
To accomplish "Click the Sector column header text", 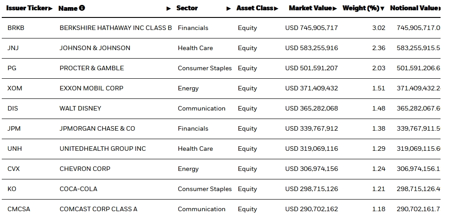I will [x=187, y=8].
